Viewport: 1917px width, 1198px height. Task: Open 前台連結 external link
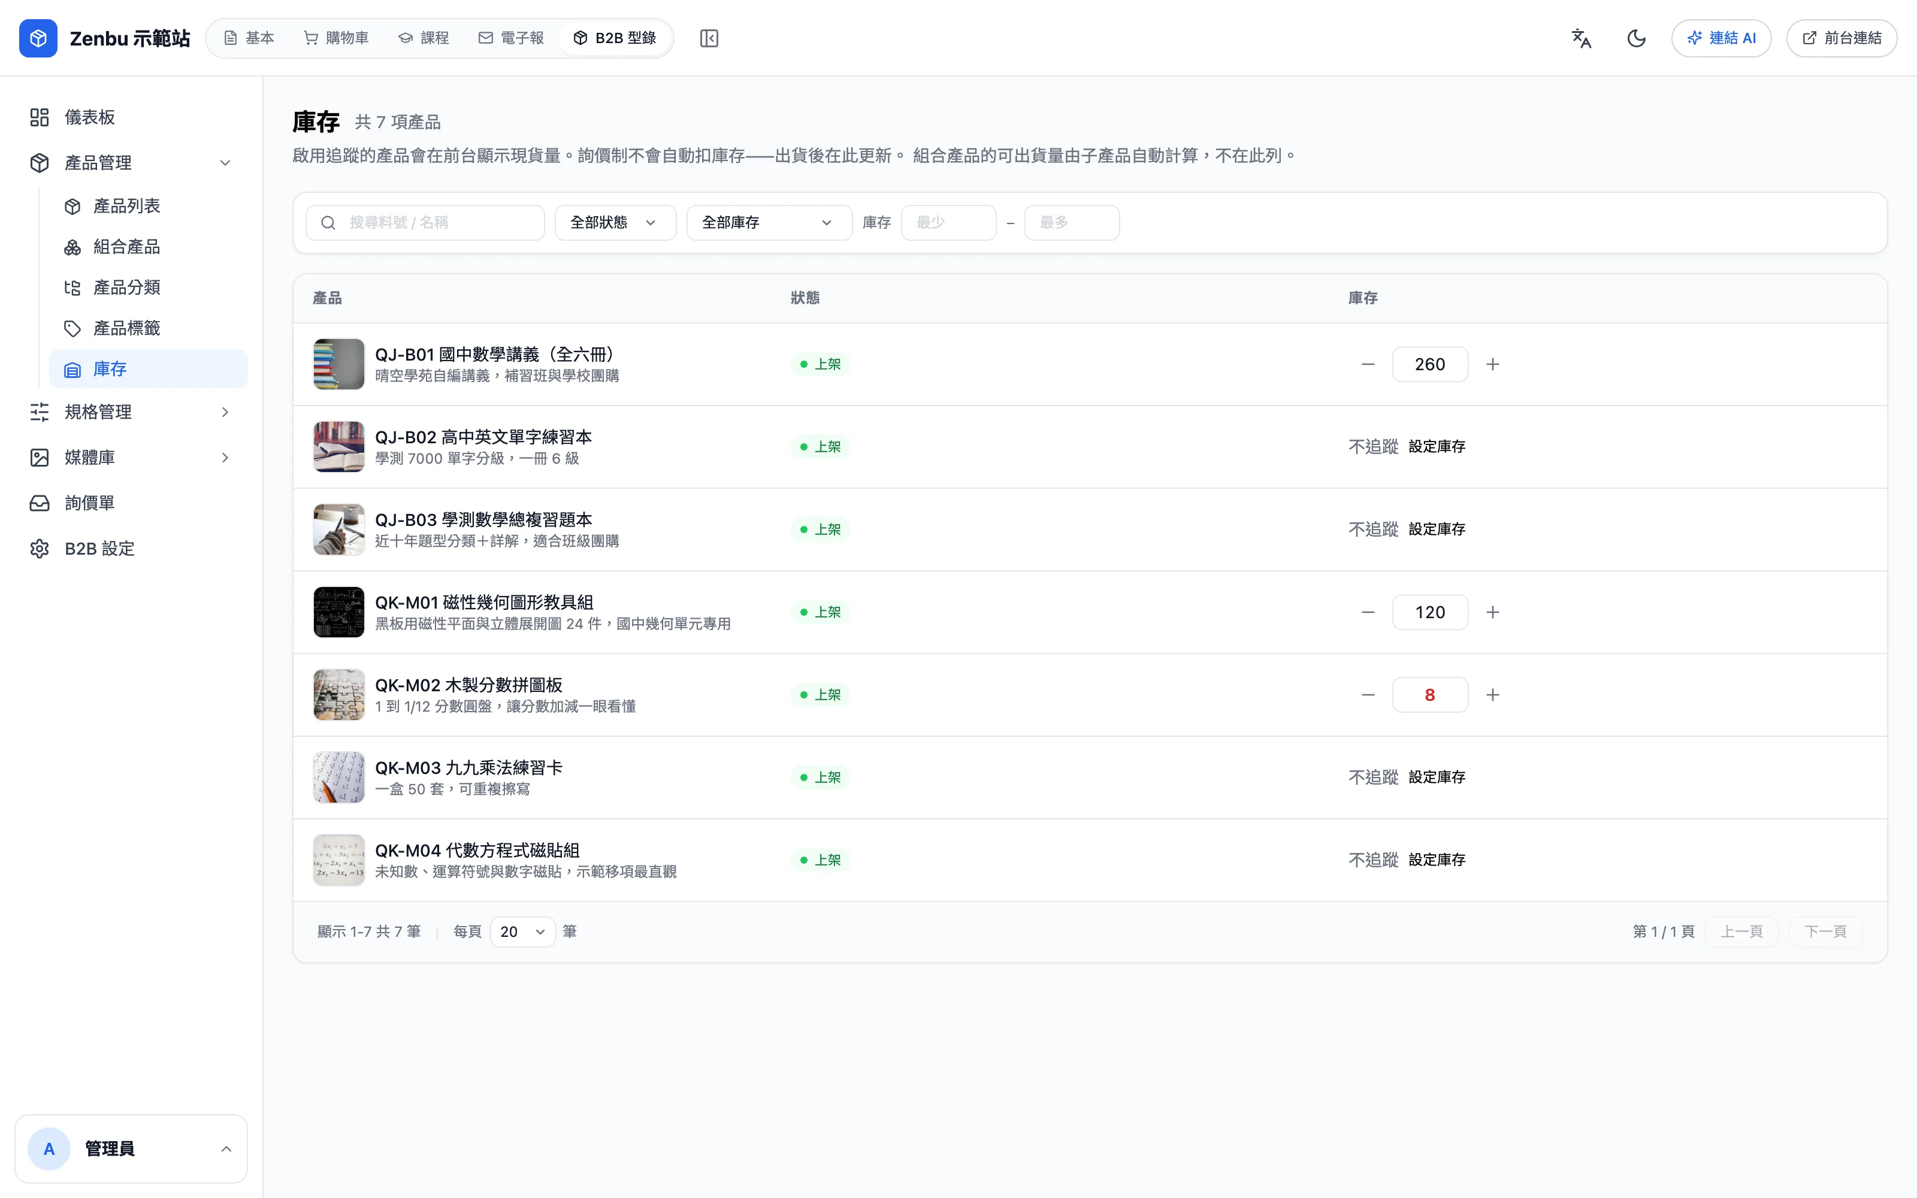click(1842, 38)
